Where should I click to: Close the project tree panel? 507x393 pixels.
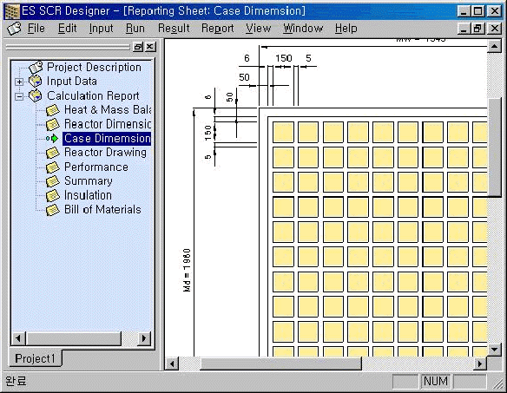point(149,47)
